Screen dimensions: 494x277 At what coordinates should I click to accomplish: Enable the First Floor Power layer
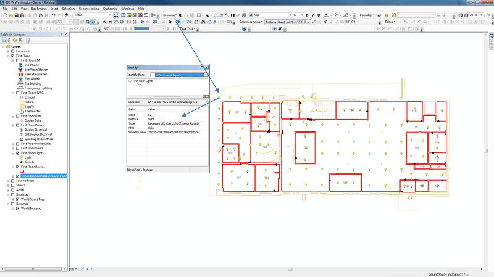pyautogui.click(x=18, y=125)
